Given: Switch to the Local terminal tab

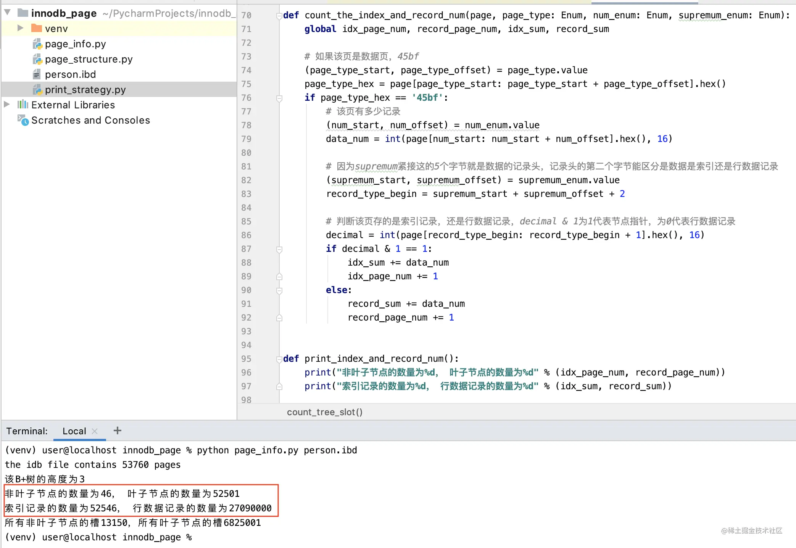Looking at the screenshot, I should point(74,431).
